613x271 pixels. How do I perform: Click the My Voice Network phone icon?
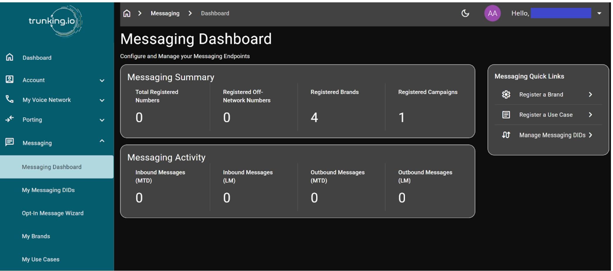(10, 99)
